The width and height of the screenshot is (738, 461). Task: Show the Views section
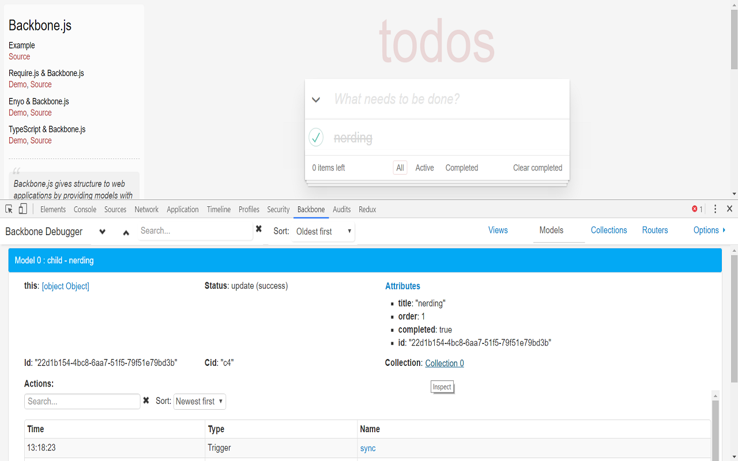click(x=498, y=230)
